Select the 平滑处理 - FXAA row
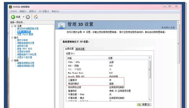The height and width of the screenshot is (108, 189). [107, 94]
